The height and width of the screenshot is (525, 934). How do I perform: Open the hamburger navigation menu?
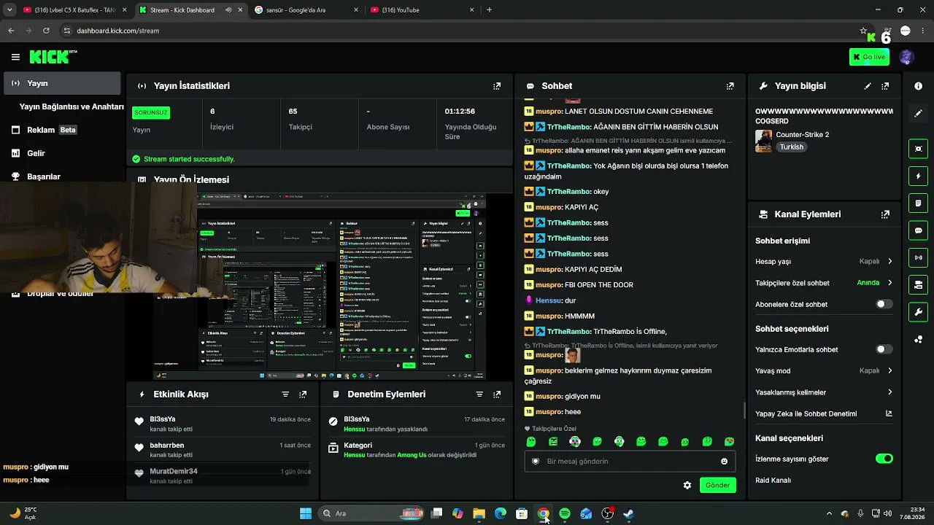[x=15, y=57]
